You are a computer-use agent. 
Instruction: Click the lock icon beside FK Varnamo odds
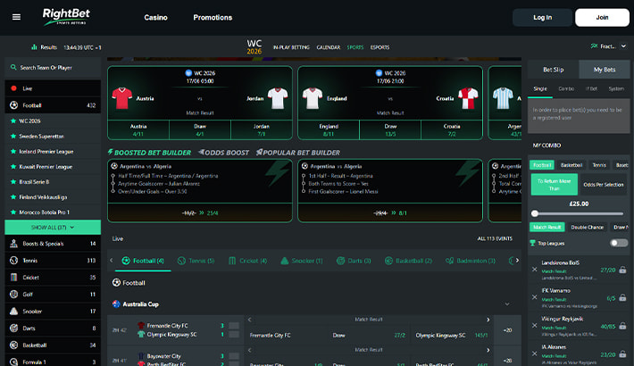click(622, 298)
